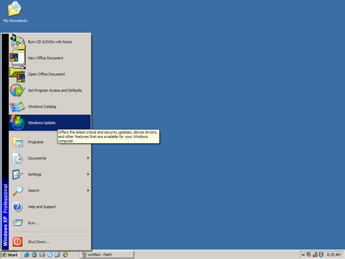Viewport: 345px width, 259px height.
Task: Click the Open Office Document folder icon
Action: pos(18,74)
